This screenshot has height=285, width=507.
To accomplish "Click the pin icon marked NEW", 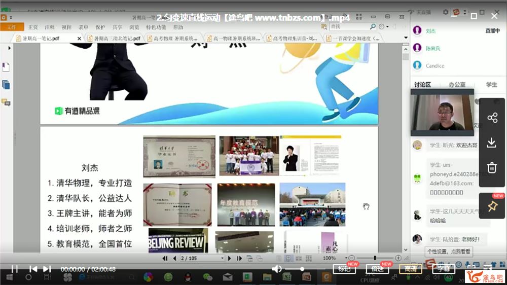I will [492, 206].
